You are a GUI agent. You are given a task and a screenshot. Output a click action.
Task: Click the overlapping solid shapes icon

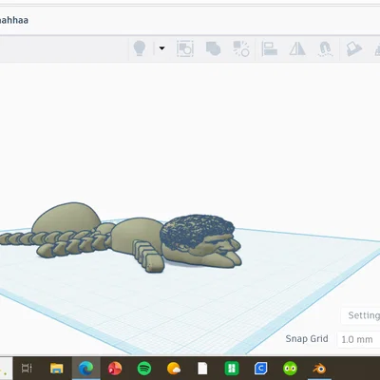[213, 48]
